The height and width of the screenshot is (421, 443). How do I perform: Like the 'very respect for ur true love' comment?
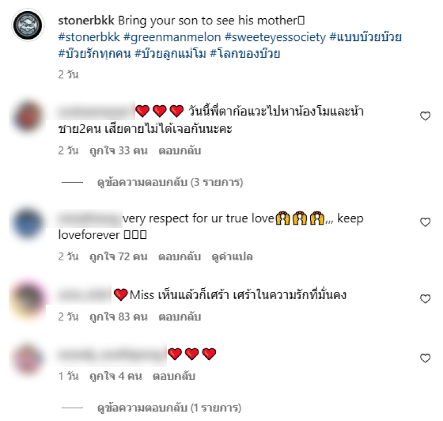click(x=425, y=222)
